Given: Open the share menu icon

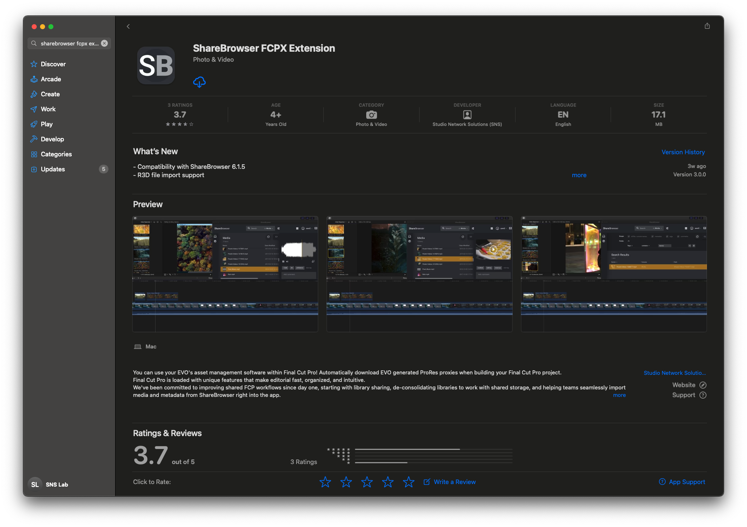Looking at the screenshot, I should pyautogui.click(x=707, y=26).
